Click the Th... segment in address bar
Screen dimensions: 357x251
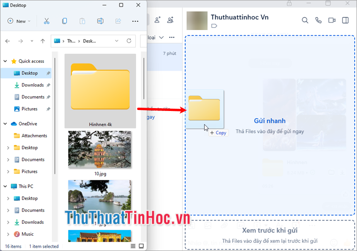pos(71,41)
